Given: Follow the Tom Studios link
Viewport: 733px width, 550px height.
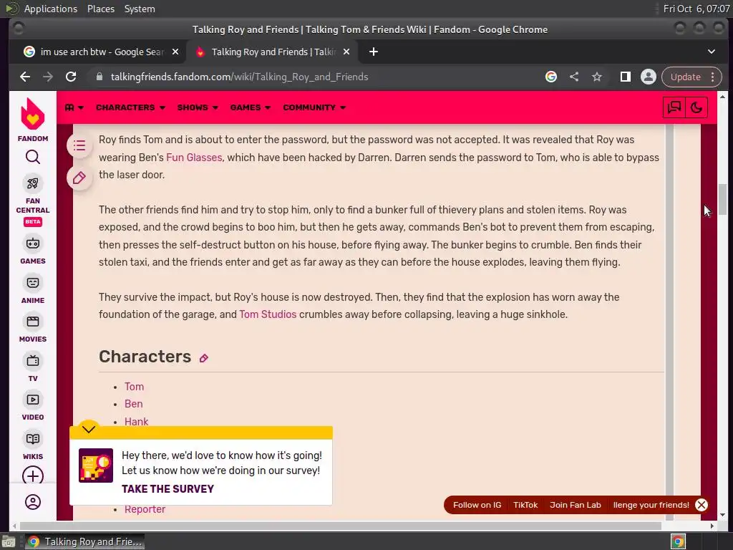Looking at the screenshot, I should click(268, 314).
